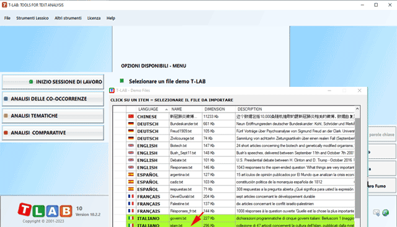This screenshot has width=397, height=227.
Task: Select the cadiz.txt file name
Action: point(176,182)
